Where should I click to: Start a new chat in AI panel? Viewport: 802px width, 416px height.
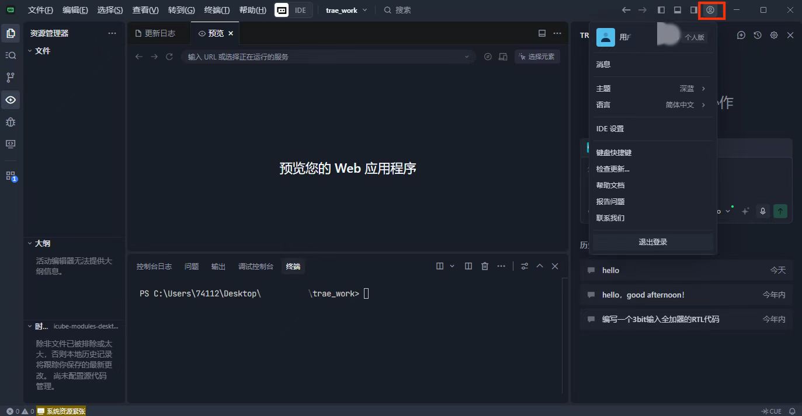pos(741,35)
